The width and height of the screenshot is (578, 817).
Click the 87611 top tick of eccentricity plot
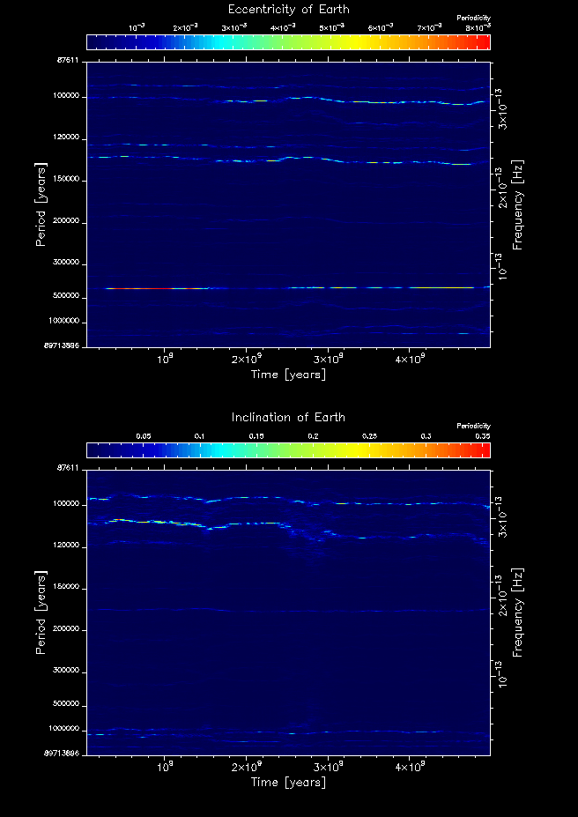(x=68, y=61)
